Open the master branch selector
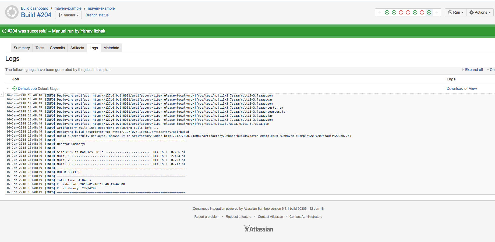Viewport: 495px width, 242px height. pyautogui.click(x=69, y=15)
